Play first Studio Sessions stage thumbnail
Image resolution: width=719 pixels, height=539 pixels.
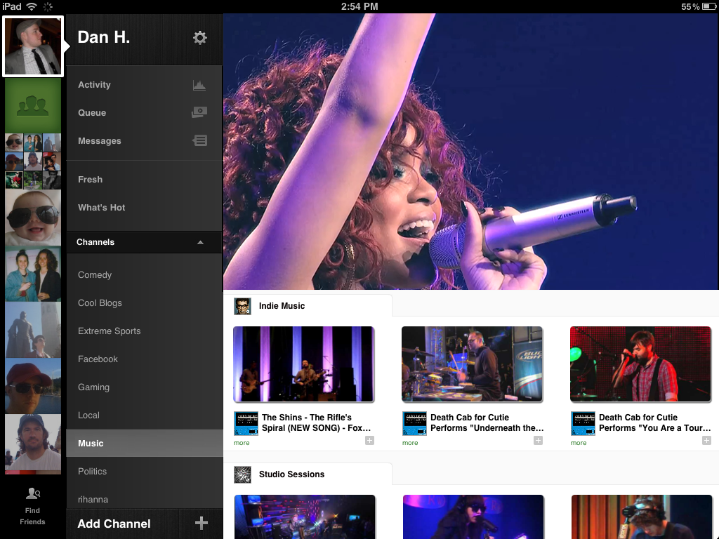click(305, 517)
